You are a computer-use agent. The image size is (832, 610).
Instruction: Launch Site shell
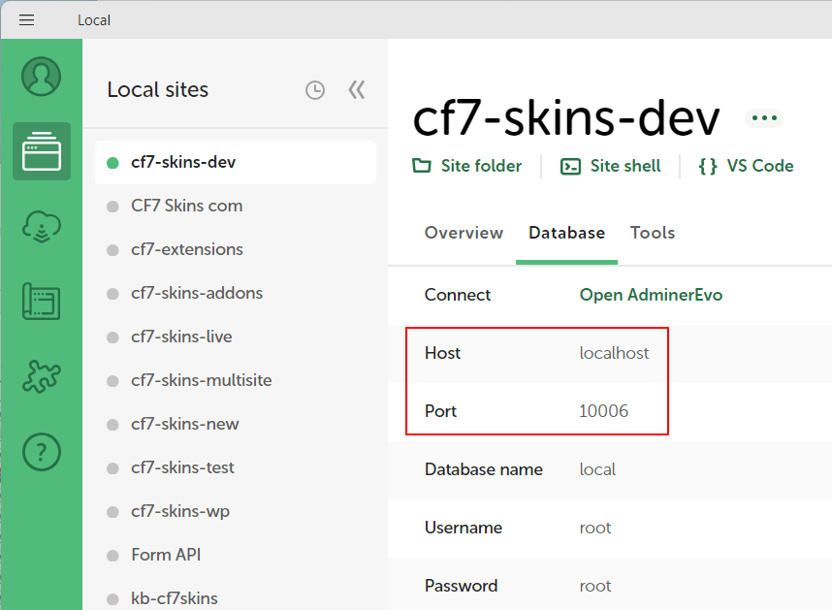pyautogui.click(x=611, y=166)
